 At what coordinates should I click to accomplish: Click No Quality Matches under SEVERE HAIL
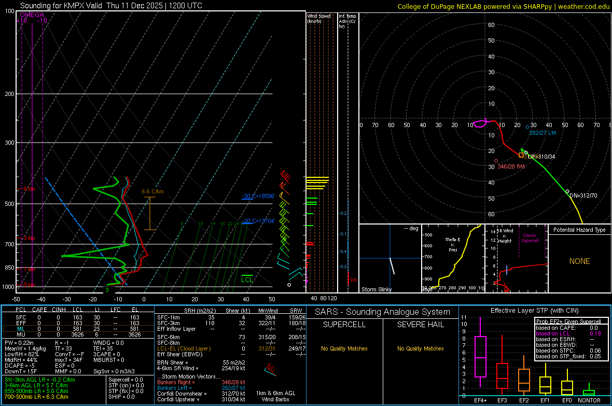420,348
